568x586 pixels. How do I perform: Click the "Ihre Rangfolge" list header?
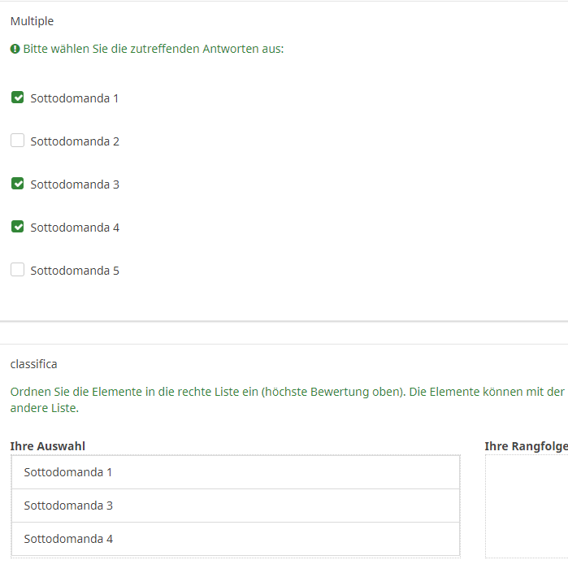click(x=525, y=446)
